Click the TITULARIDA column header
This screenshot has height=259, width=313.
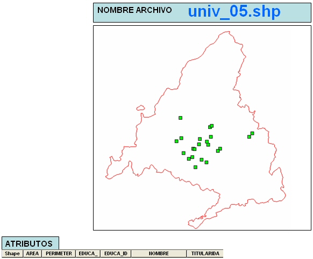(205, 254)
